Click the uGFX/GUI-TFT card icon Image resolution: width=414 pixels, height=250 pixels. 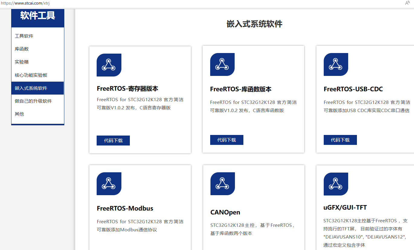point(336,184)
